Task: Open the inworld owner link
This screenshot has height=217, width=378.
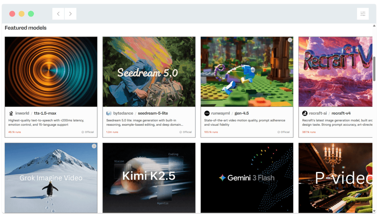Action: click(x=22, y=113)
